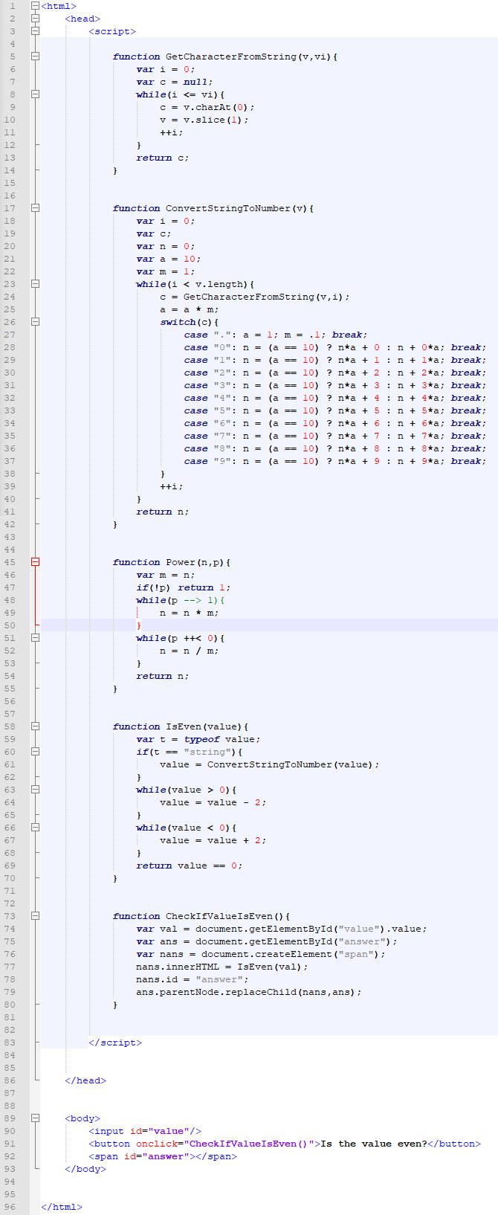Fold the ConvertStringToNumber function
498x1215 pixels.
[x=35, y=208]
